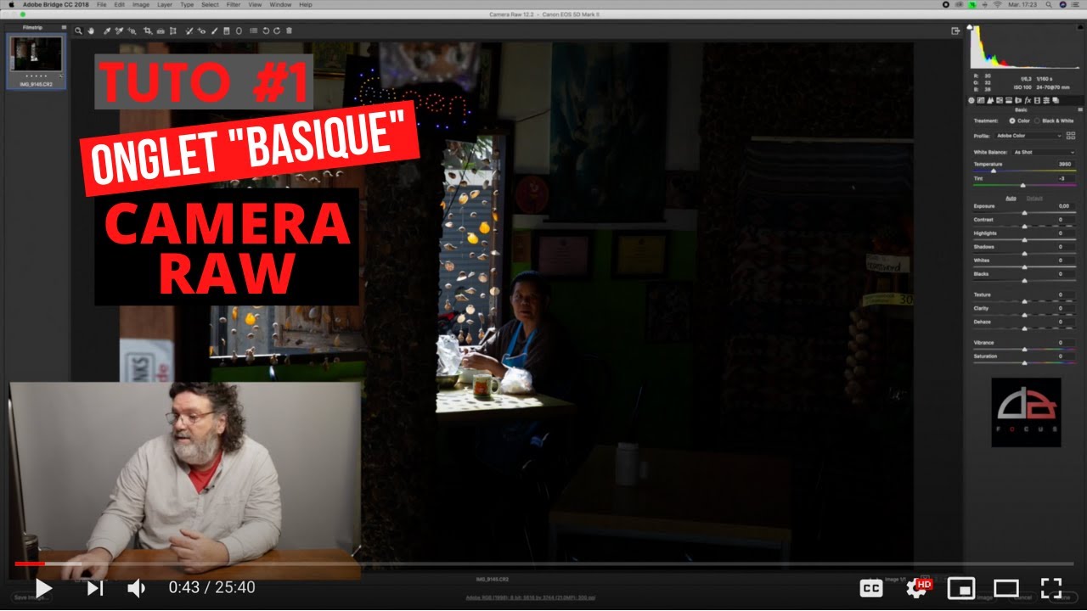Rotate image 90° clockwise
The width and height of the screenshot is (1087, 611).
click(x=277, y=31)
